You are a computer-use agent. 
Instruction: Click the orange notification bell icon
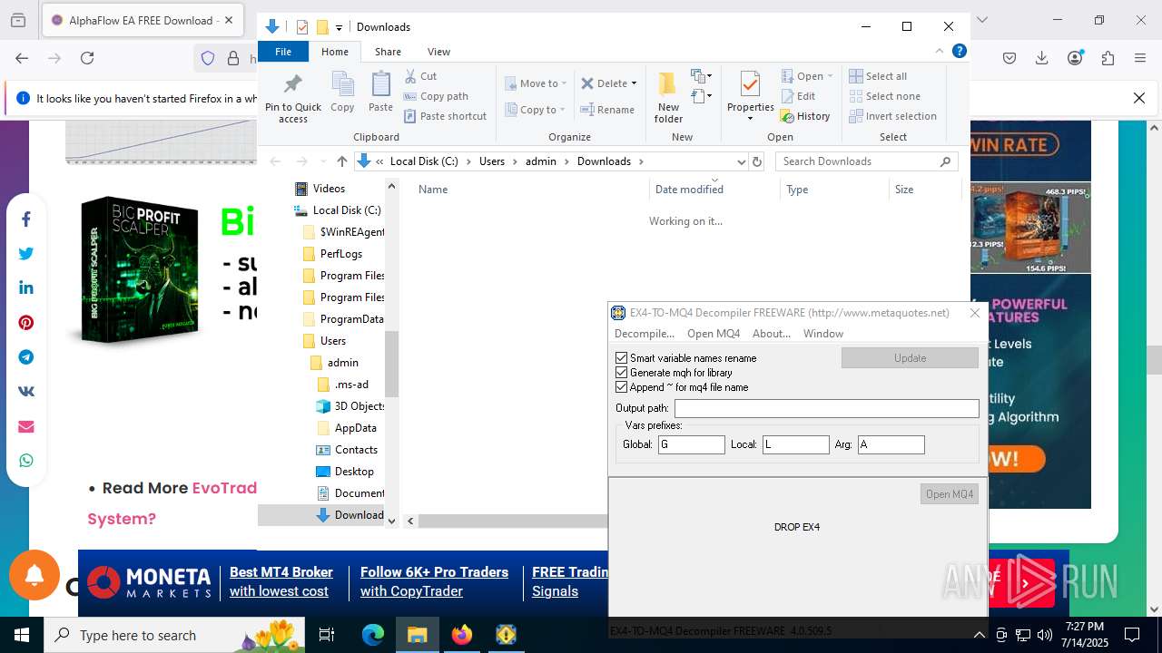pos(34,575)
